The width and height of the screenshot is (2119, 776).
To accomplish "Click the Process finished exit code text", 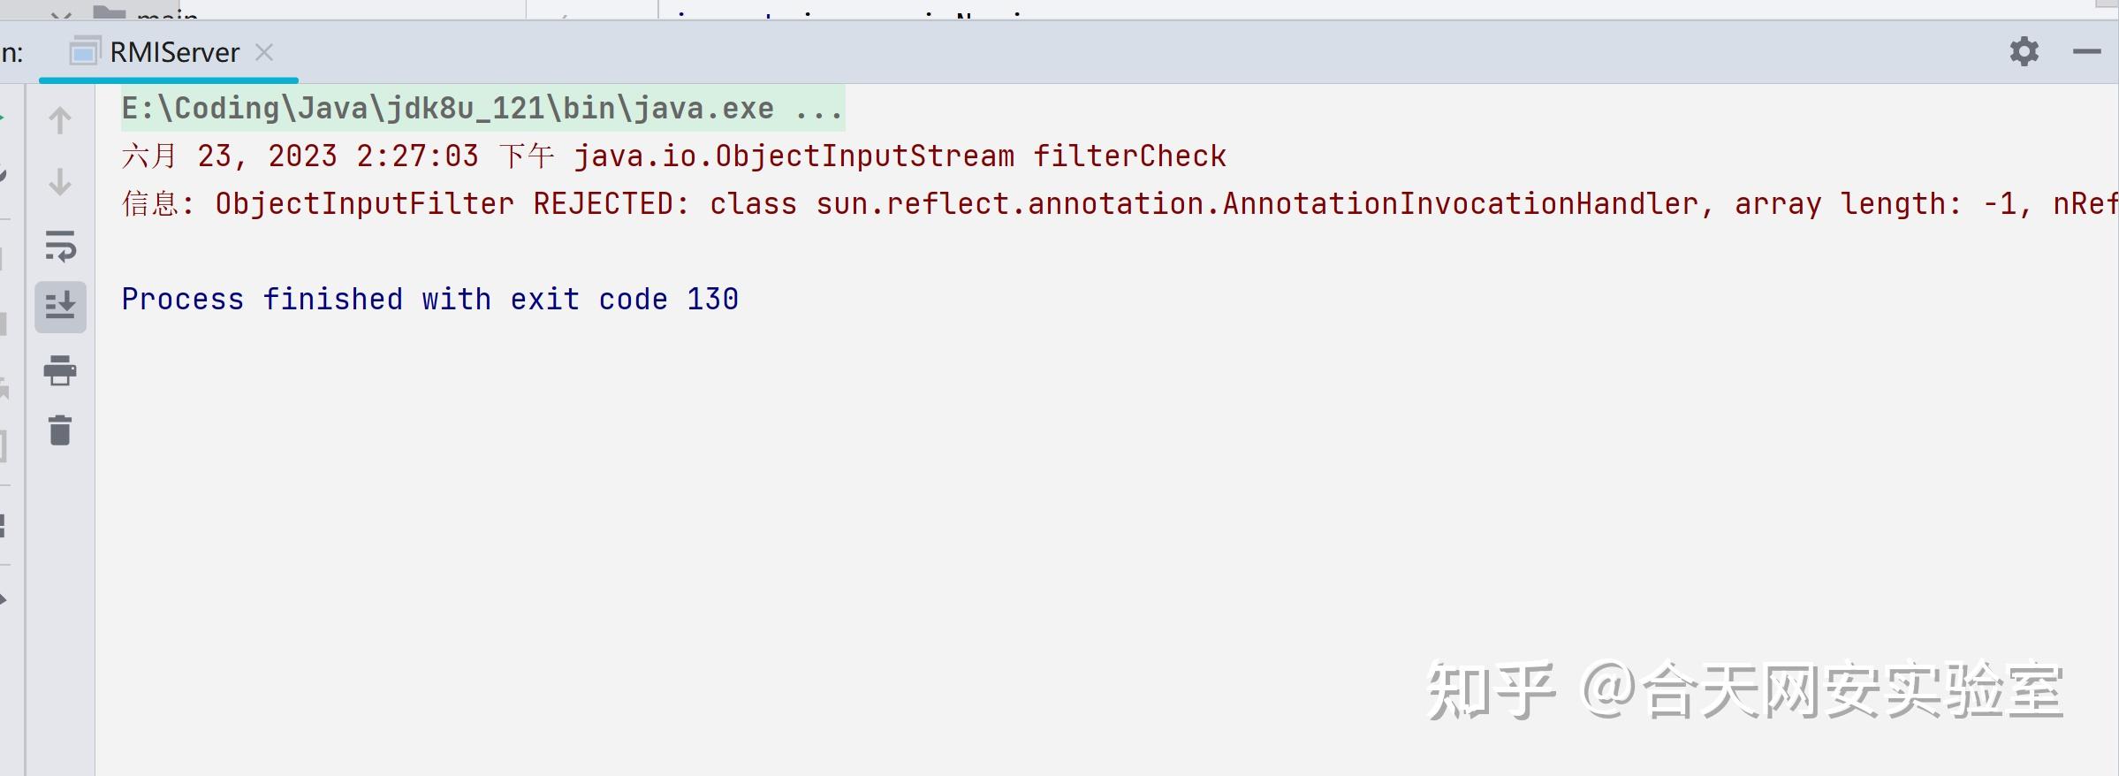I will [x=429, y=300].
